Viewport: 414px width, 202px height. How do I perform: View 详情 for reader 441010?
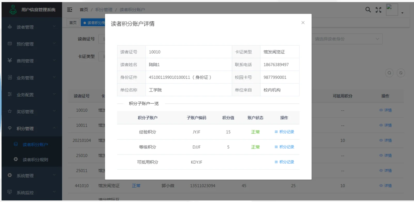click(x=385, y=186)
